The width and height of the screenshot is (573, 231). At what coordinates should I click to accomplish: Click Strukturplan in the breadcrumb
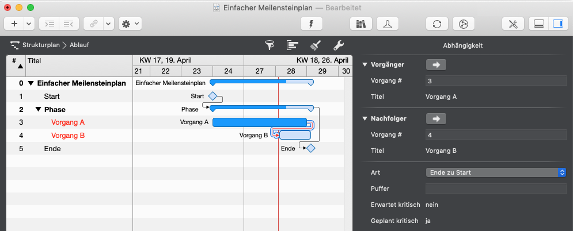coord(41,45)
